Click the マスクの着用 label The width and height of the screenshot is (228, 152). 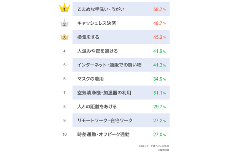coord(90,79)
